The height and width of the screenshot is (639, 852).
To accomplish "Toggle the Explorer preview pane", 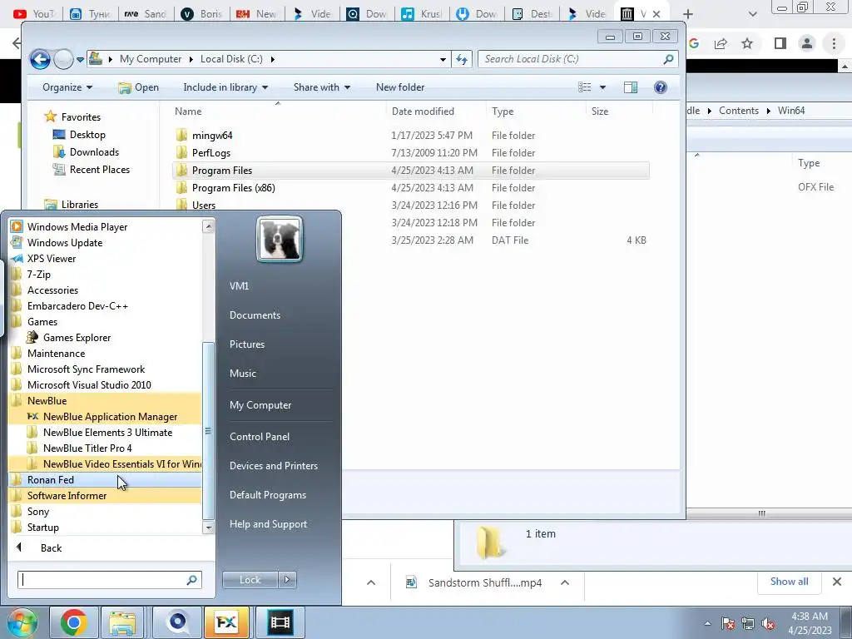I will click(631, 87).
